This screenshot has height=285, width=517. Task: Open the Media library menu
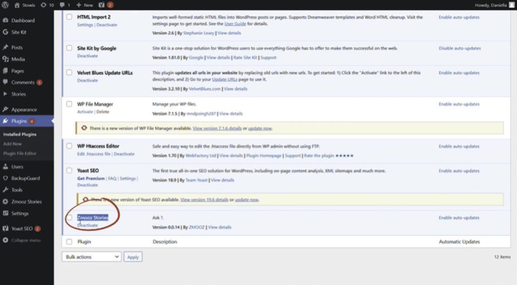(18, 59)
